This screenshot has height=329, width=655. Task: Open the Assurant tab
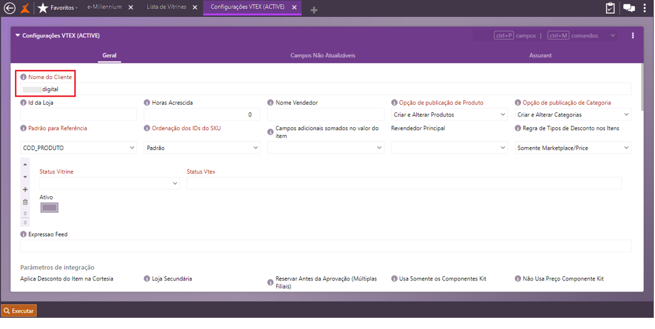[540, 55]
